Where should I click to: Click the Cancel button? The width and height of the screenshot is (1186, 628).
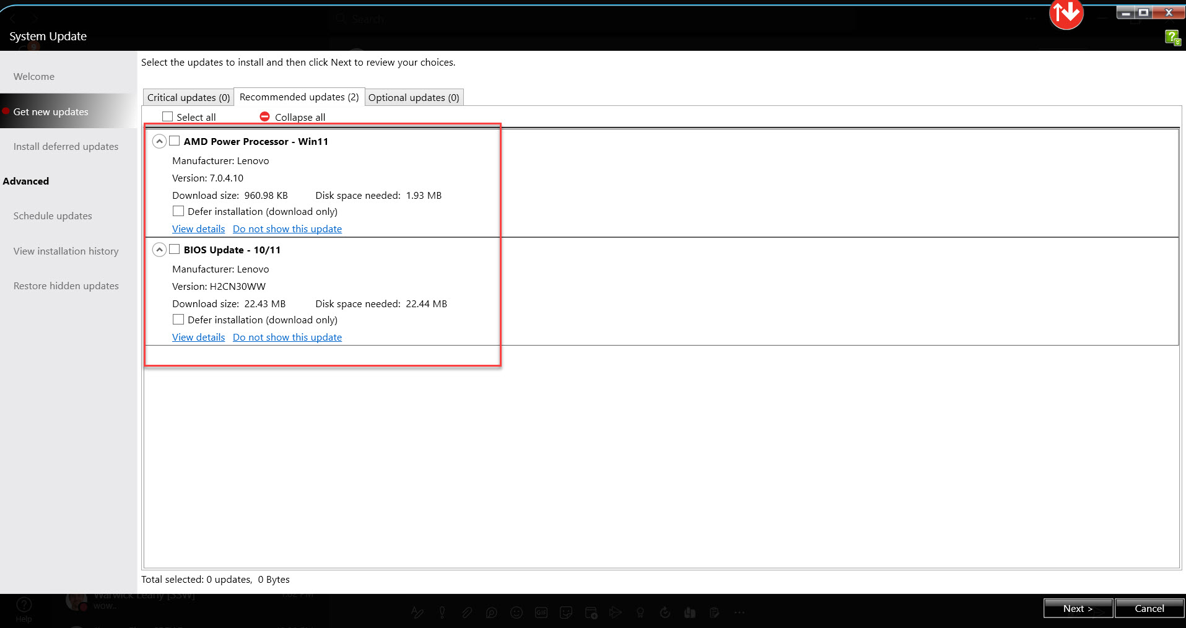1149,608
